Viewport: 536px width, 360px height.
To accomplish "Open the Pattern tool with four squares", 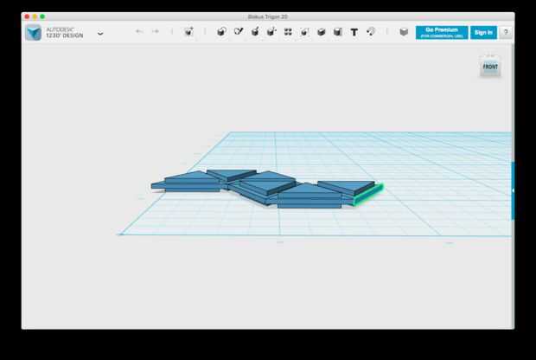I will pos(288,32).
